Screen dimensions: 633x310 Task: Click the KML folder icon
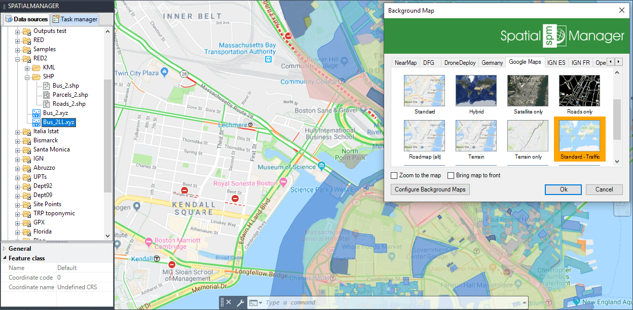36,67
